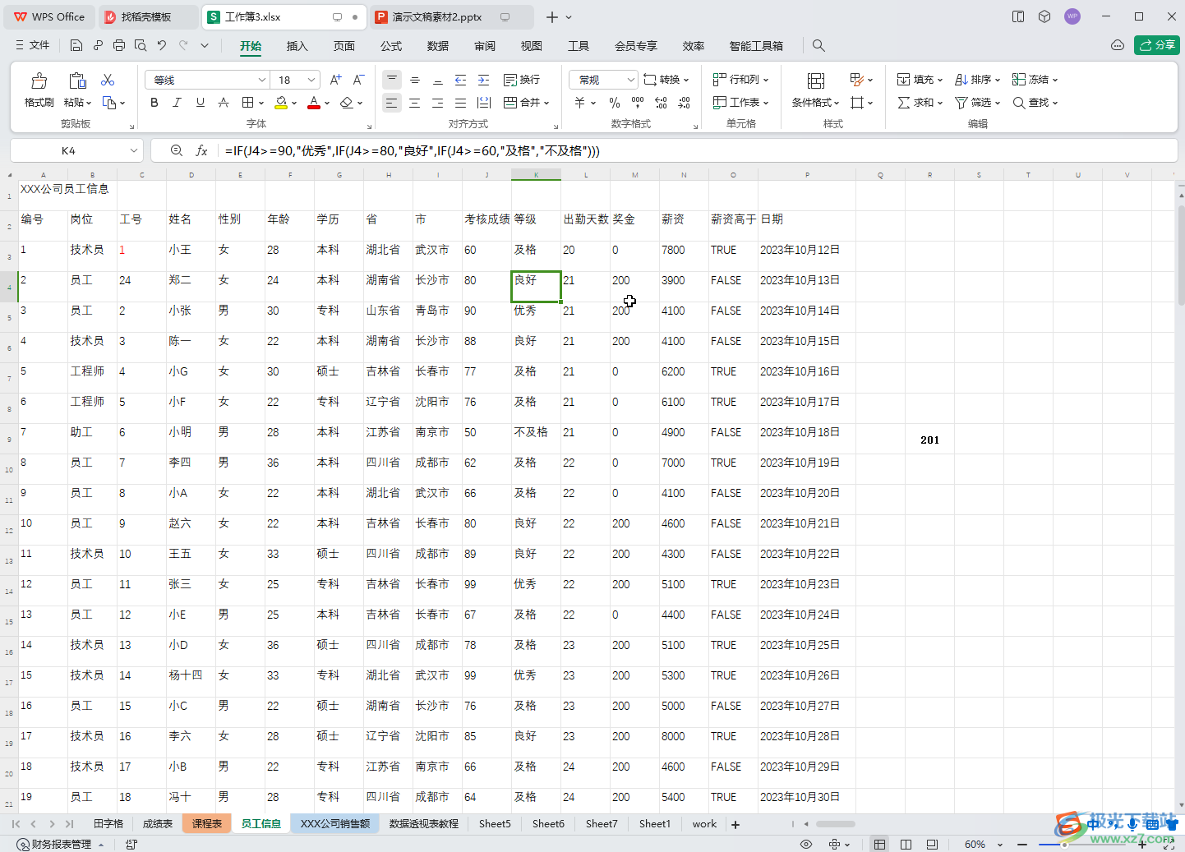Expand the Merge (合并) dropdown
The width and height of the screenshot is (1185, 852).
[546, 103]
